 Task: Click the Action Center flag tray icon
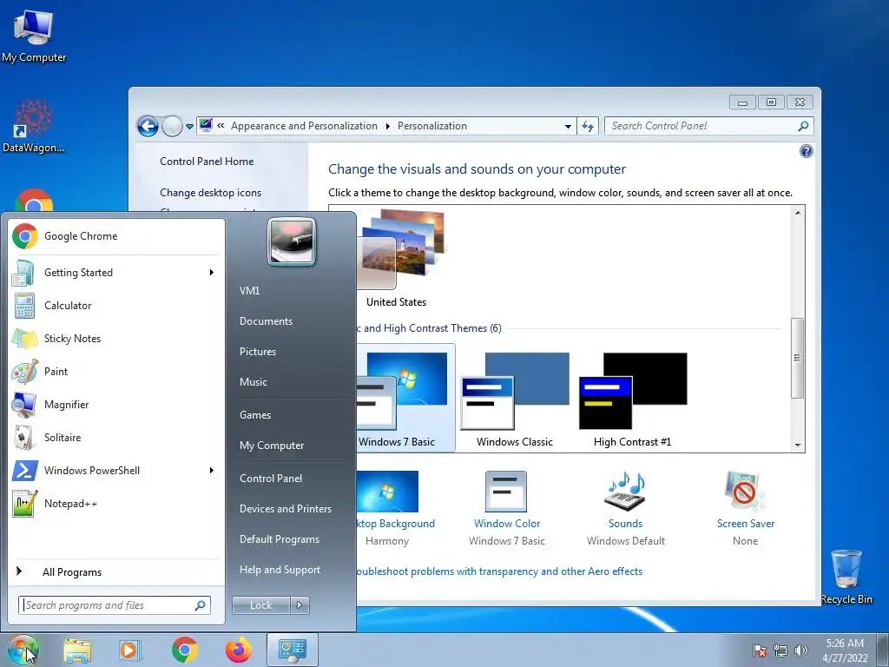point(759,650)
